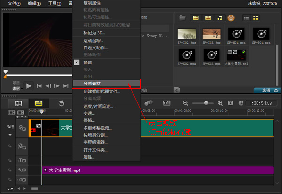Fit project in timeline window
This screenshot has height=194, width=282.
coord(230,103)
